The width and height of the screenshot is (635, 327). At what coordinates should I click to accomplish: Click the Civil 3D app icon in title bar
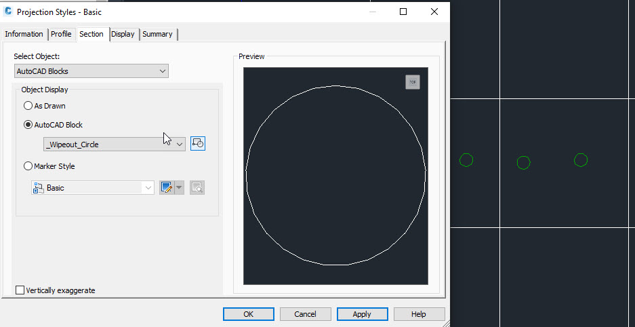tap(8, 12)
